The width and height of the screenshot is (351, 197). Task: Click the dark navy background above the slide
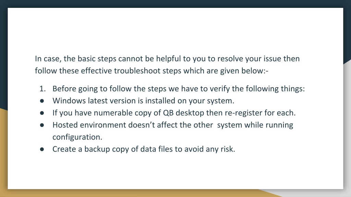175,3
